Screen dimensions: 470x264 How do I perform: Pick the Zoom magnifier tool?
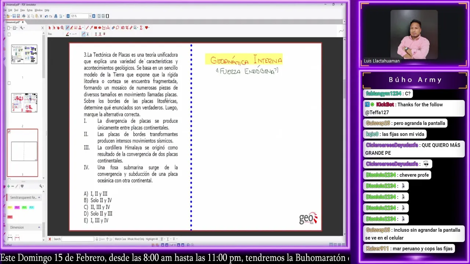[x=62, y=28]
